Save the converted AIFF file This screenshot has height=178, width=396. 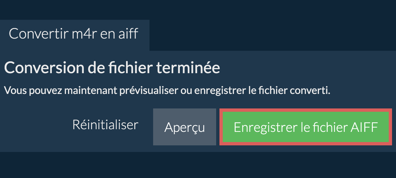coord(306,127)
